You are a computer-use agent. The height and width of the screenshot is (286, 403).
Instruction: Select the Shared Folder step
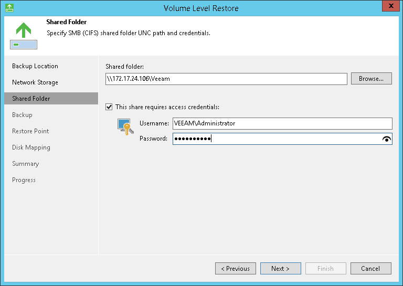tap(31, 99)
